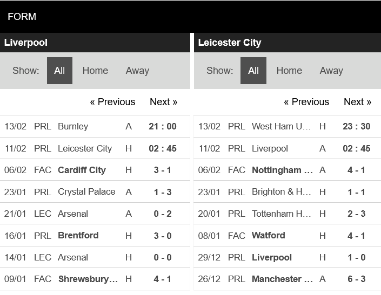Open the Nottingham FA Cup 4 - 1 result

(x=288, y=170)
